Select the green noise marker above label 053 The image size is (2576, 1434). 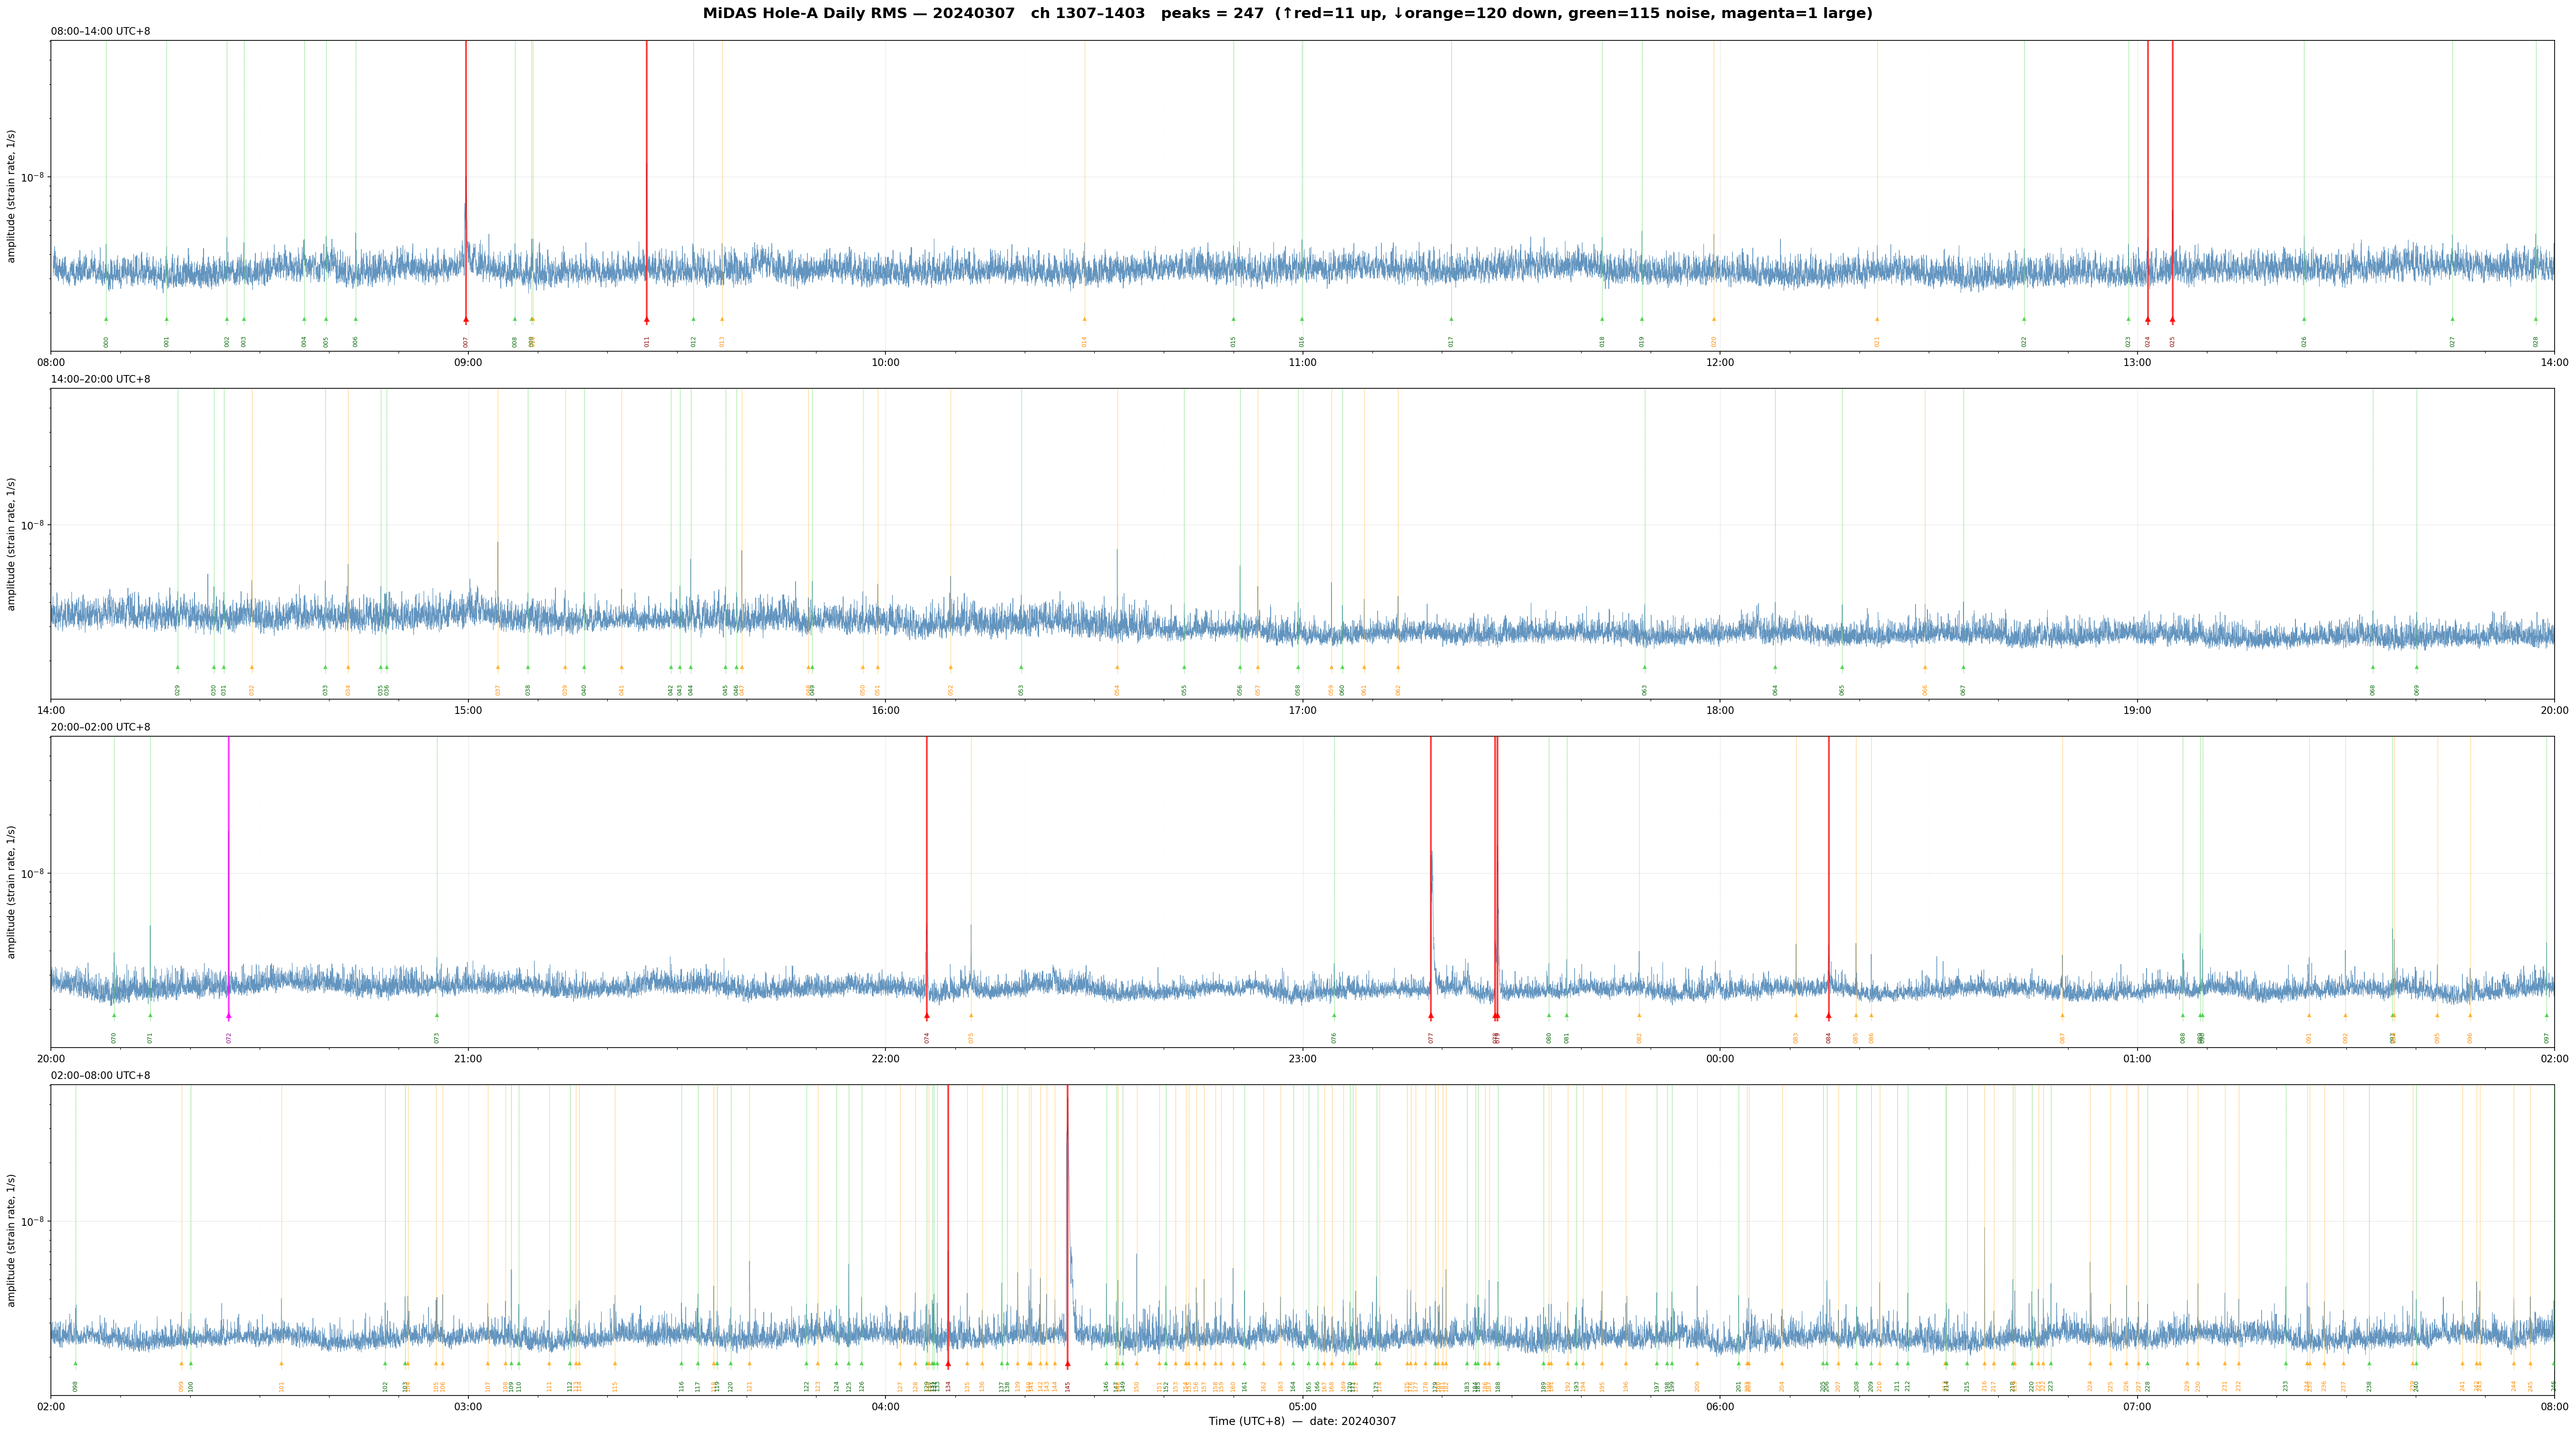click(x=1022, y=667)
